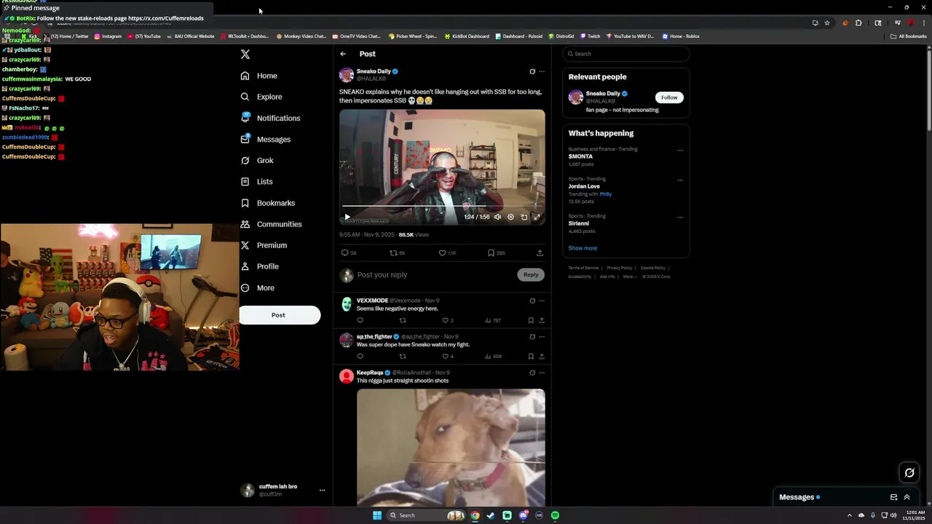This screenshot has height=524, width=932.
Task: Open Profile in the sidebar
Action: pos(259,266)
